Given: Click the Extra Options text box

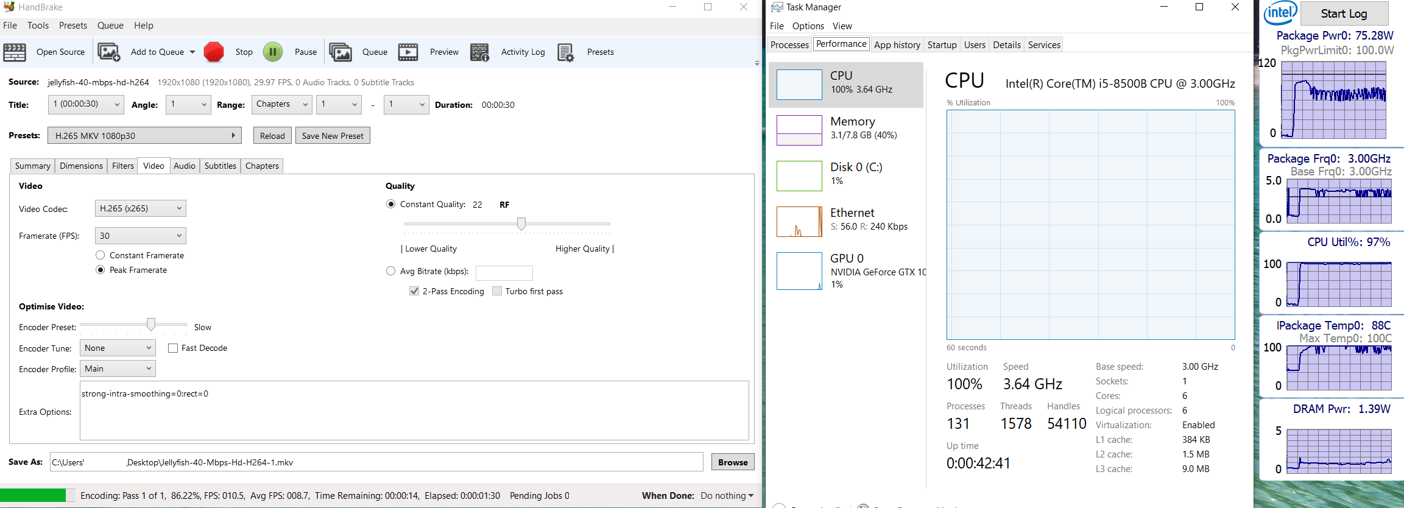Looking at the screenshot, I should [414, 411].
